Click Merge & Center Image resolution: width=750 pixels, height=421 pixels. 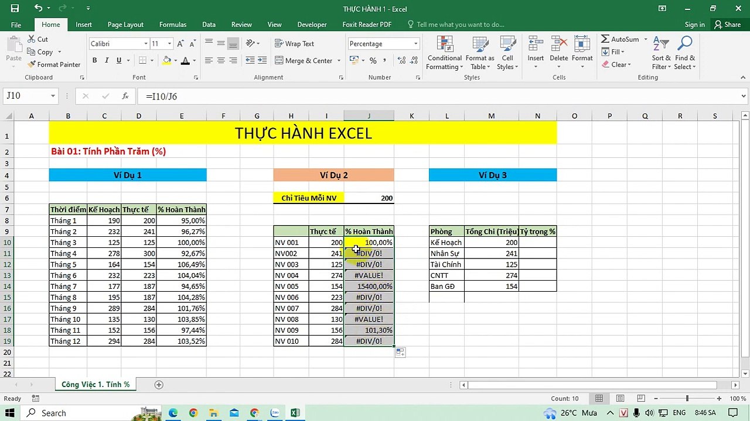(304, 61)
